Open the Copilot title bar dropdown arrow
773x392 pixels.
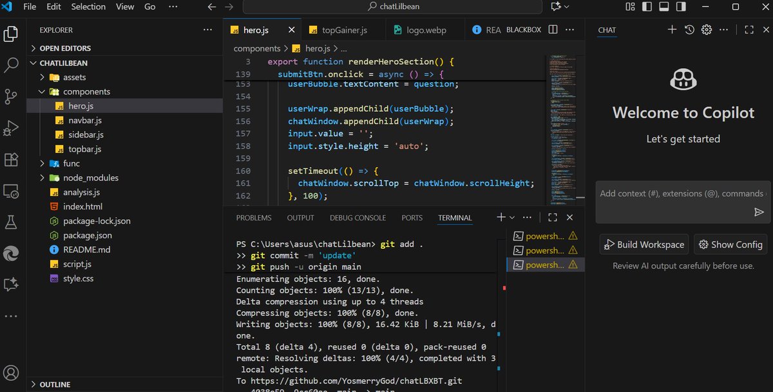[567, 6]
